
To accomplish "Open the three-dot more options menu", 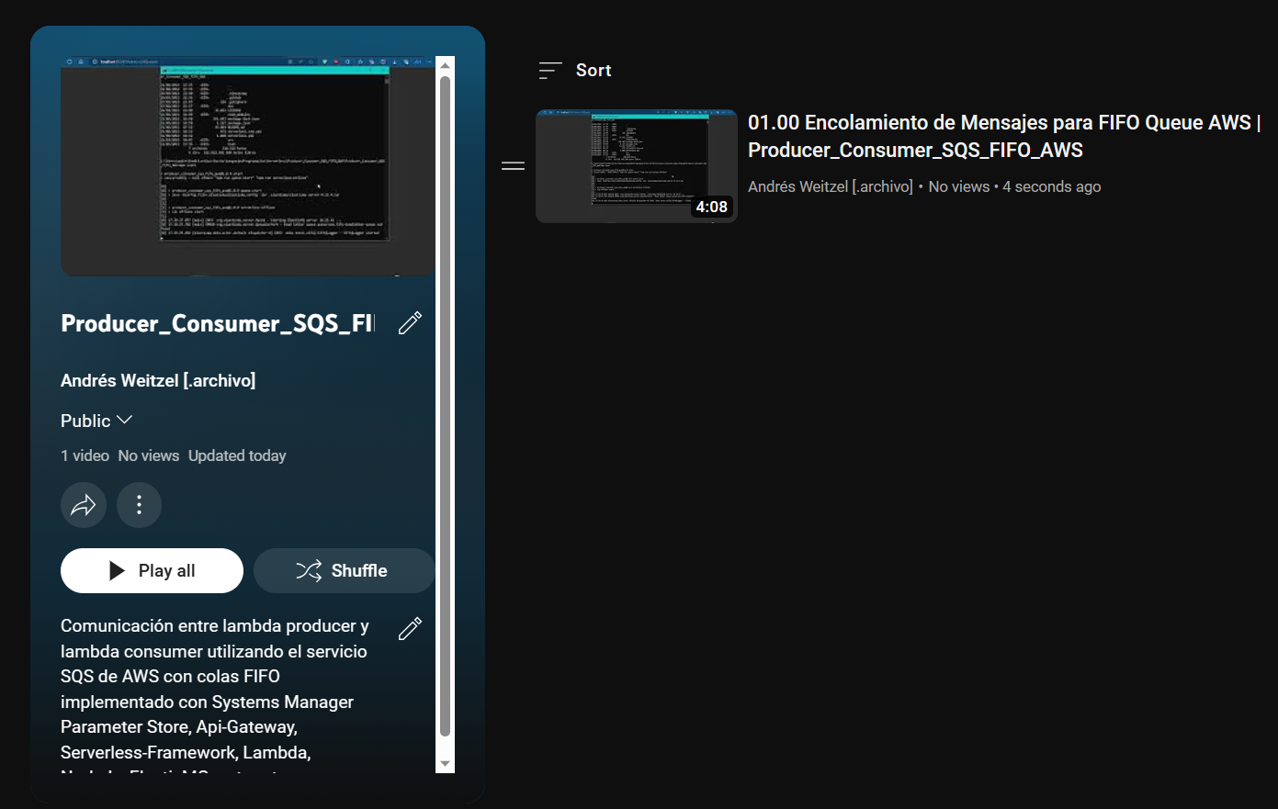I will 139,505.
